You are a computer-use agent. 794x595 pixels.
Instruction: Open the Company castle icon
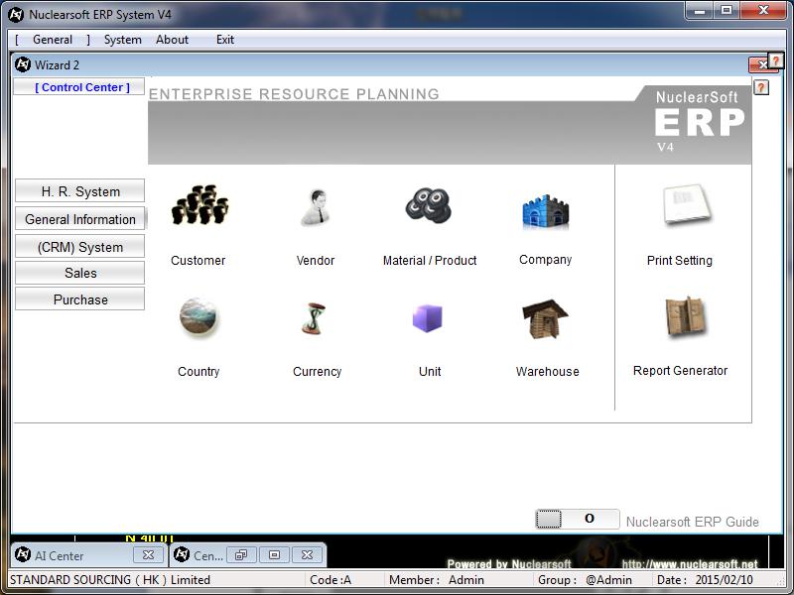[545, 210]
